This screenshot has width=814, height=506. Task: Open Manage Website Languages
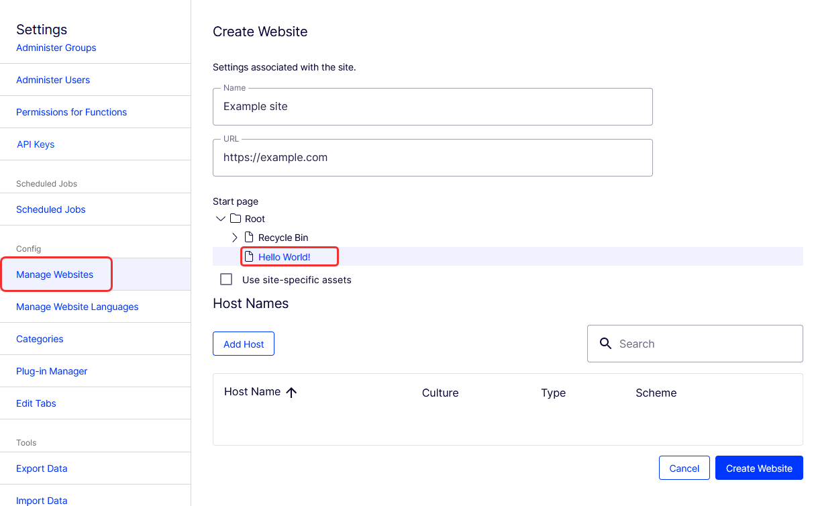(x=77, y=307)
